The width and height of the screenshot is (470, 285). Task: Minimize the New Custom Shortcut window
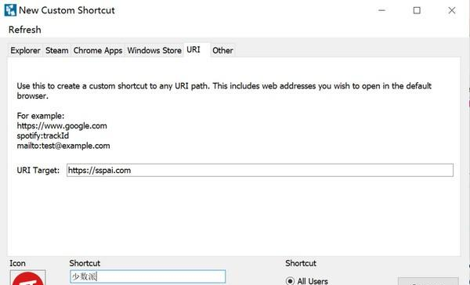(381, 10)
